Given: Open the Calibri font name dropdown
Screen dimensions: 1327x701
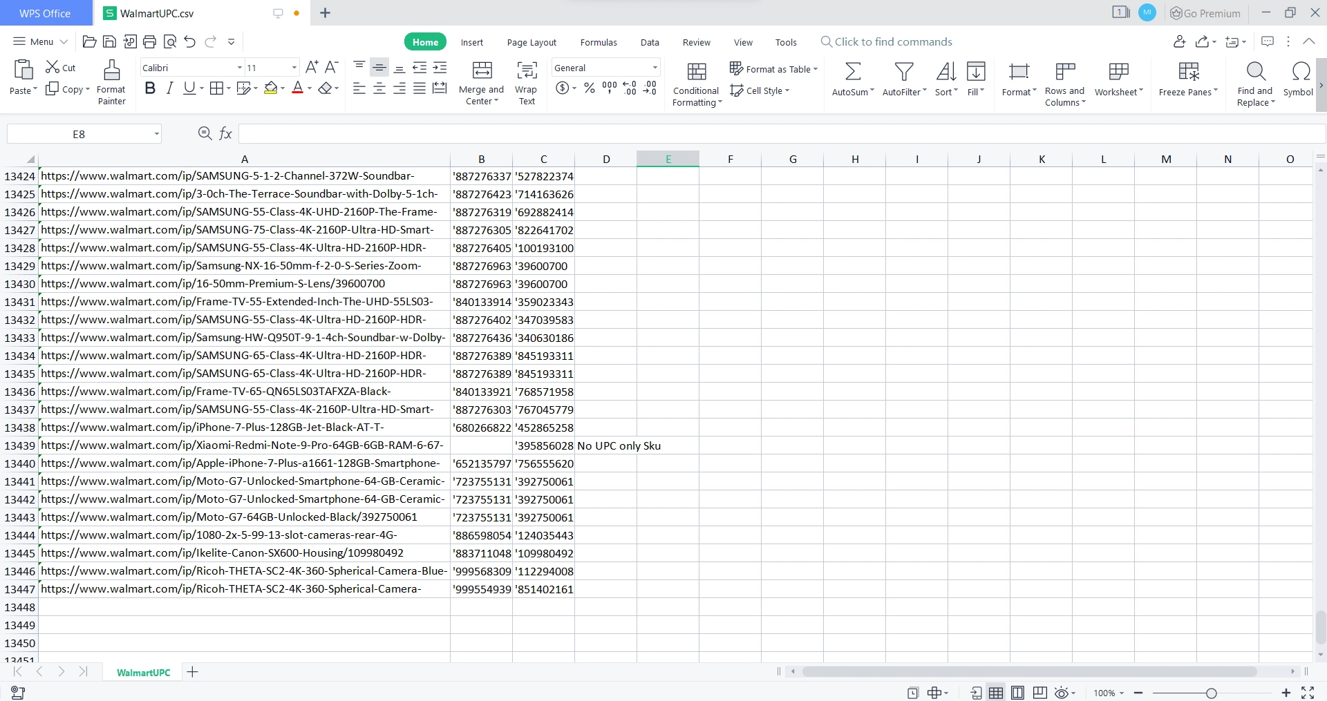Looking at the screenshot, I should point(240,68).
